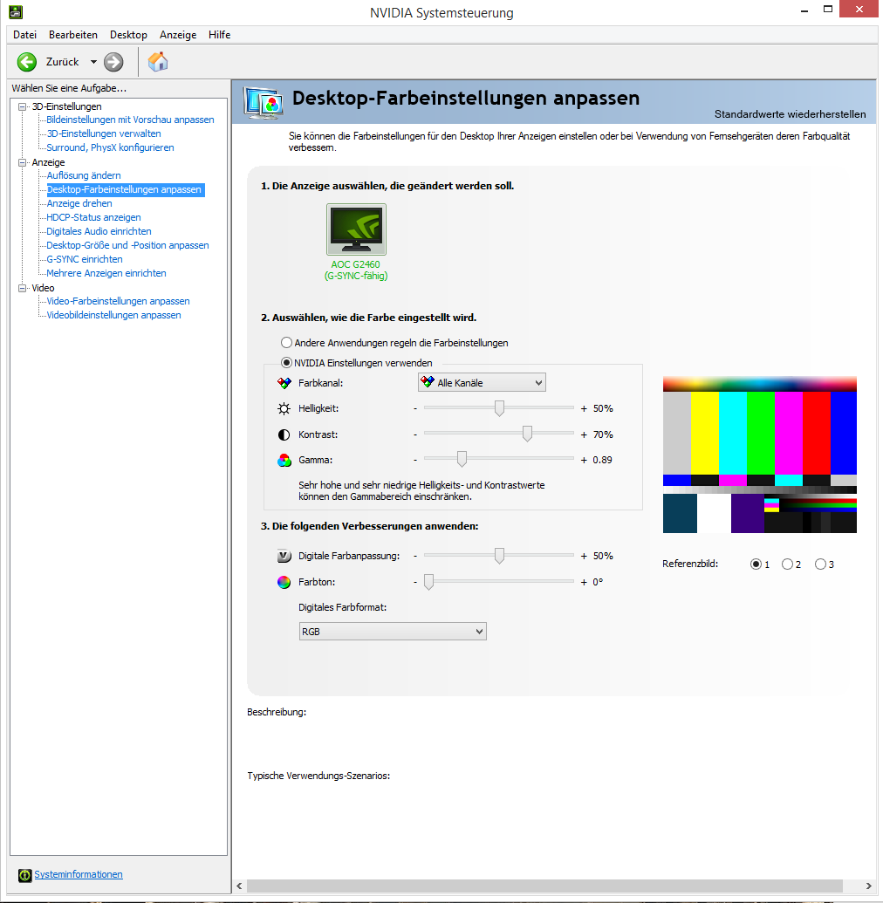This screenshot has height=903, width=883.
Task: Click the color bars reference image
Action: [760, 455]
